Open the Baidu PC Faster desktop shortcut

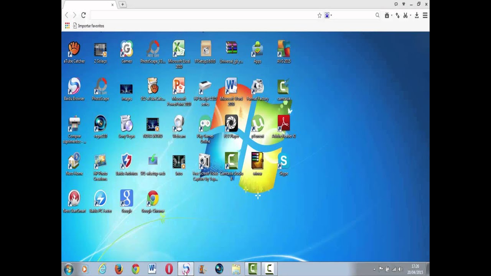coord(101,202)
